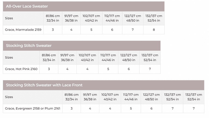Click "Sizes" label in the Lace Front table
Viewport: 209px width, 118px height.
coord(9,97)
